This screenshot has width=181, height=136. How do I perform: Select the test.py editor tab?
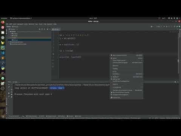pyautogui.click(x=55, y=29)
